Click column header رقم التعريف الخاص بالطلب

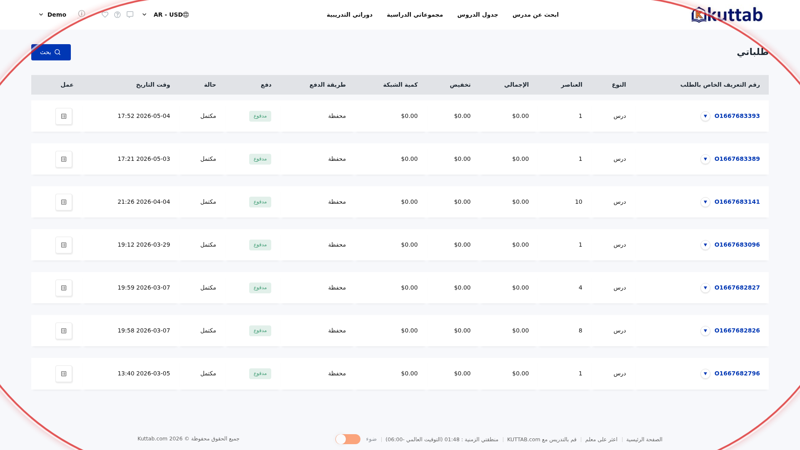pos(720,85)
